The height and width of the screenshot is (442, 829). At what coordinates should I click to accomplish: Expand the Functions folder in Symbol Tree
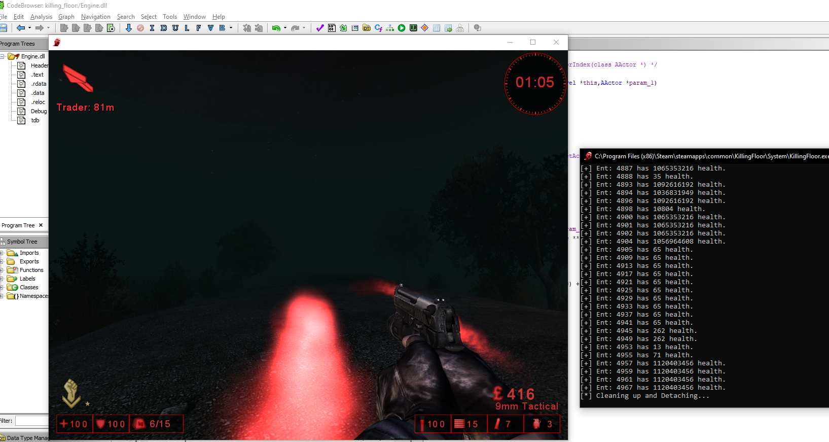tap(2, 270)
